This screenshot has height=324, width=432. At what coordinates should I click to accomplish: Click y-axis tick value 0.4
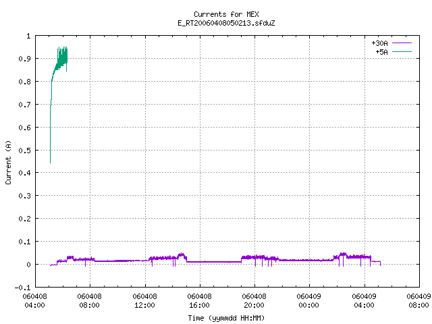(24, 173)
